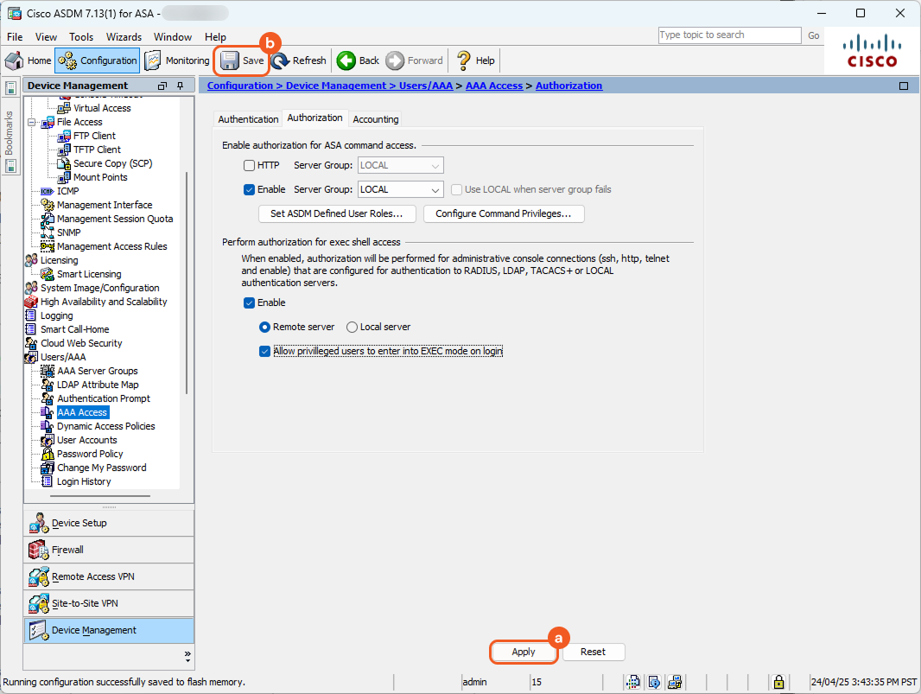
Task: Click Configure Command Privileges button
Action: click(x=504, y=213)
